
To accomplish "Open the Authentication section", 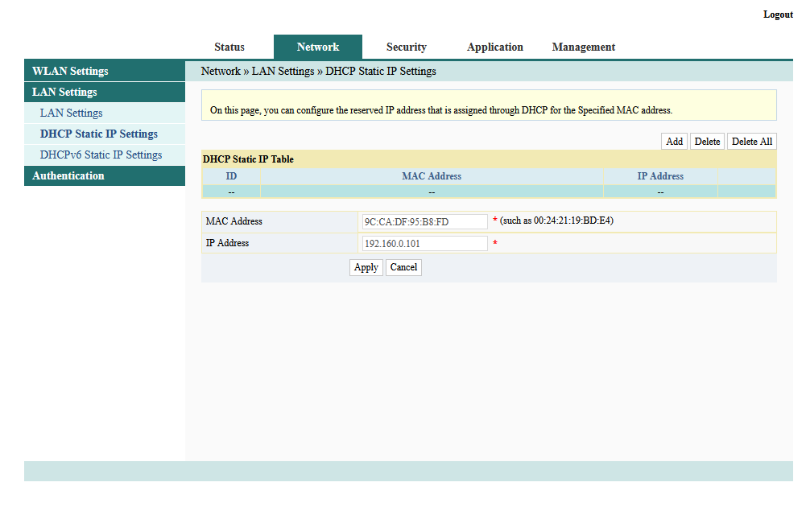I will coord(68,175).
